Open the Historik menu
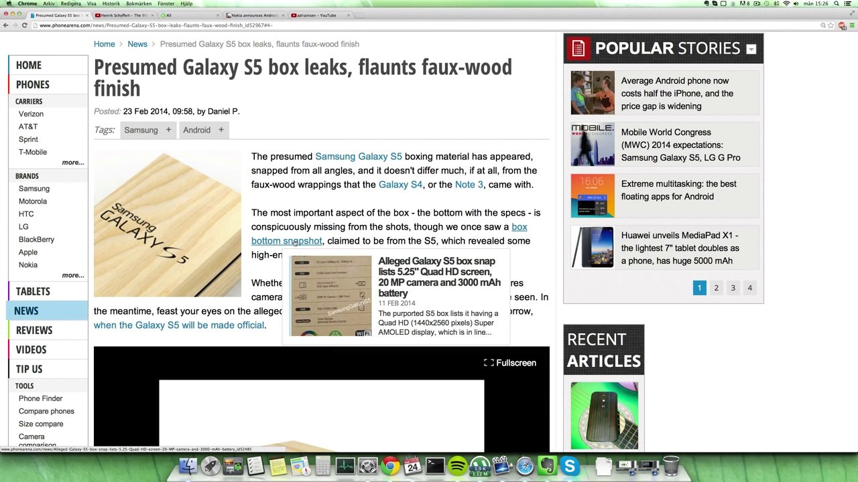This screenshot has width=858, height=482. tap(111, 3)
